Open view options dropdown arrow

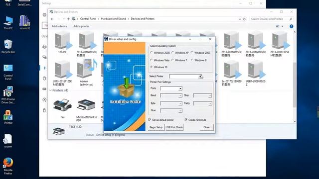tap(283, 26)
